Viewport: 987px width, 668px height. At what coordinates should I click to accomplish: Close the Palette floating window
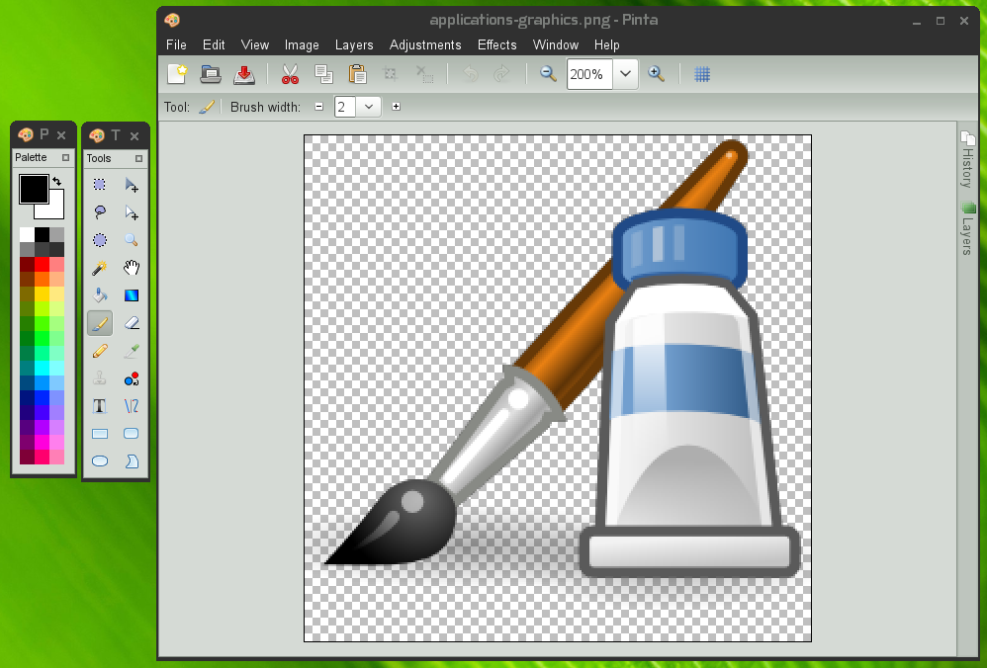click(61, 134)
